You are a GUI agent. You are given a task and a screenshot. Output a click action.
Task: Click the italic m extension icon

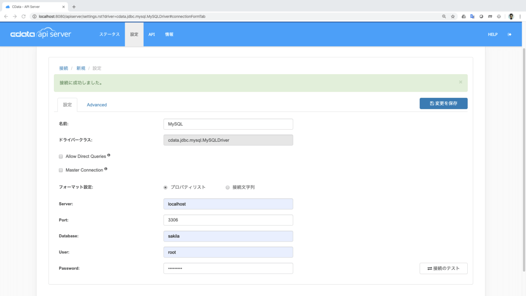click(490, 16)
